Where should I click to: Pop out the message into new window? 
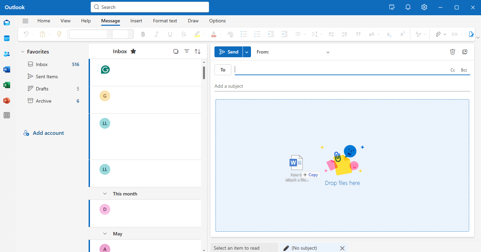[465, 52]
